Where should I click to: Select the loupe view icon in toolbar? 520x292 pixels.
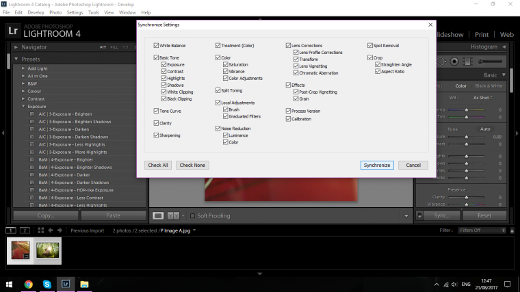tap(158, 216)
